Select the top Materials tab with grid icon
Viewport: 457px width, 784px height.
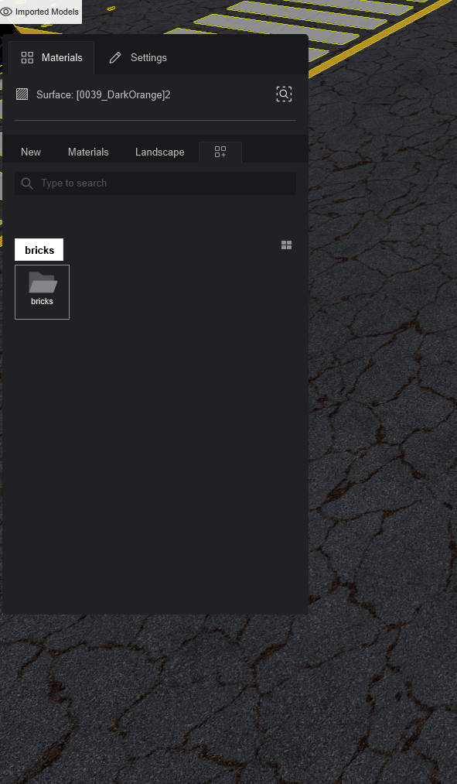[52, 57]
